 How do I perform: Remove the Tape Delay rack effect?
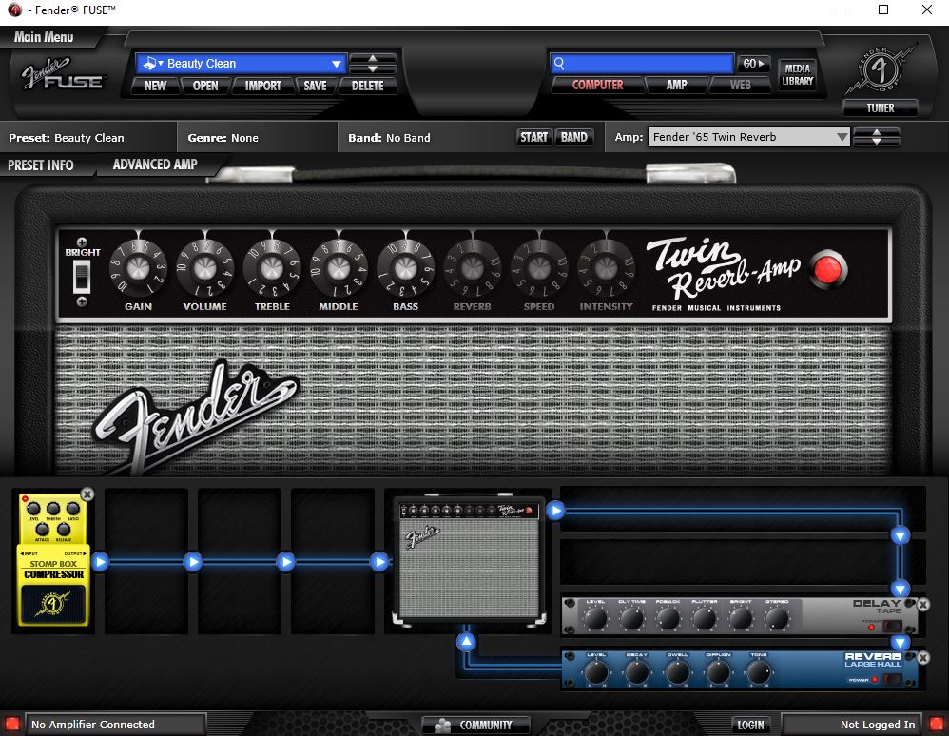click(921, 605)
